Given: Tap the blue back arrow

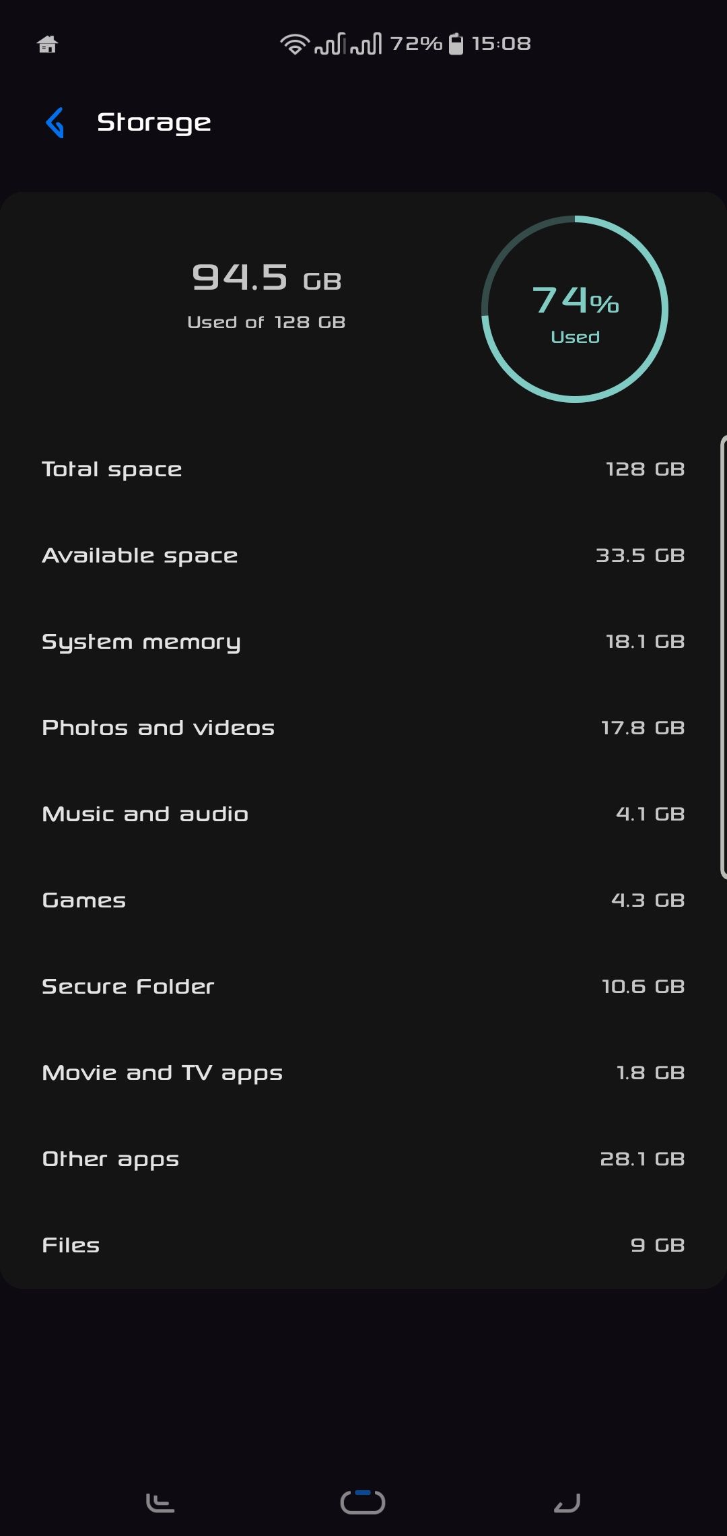Looking at the screenshot, I should click(55, 123).
